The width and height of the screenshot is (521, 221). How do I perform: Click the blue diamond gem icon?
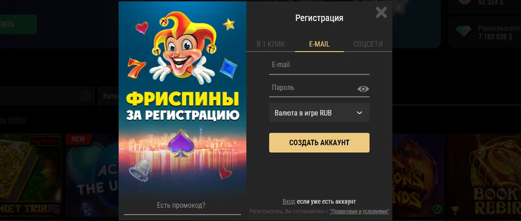(x=228, y=68)
